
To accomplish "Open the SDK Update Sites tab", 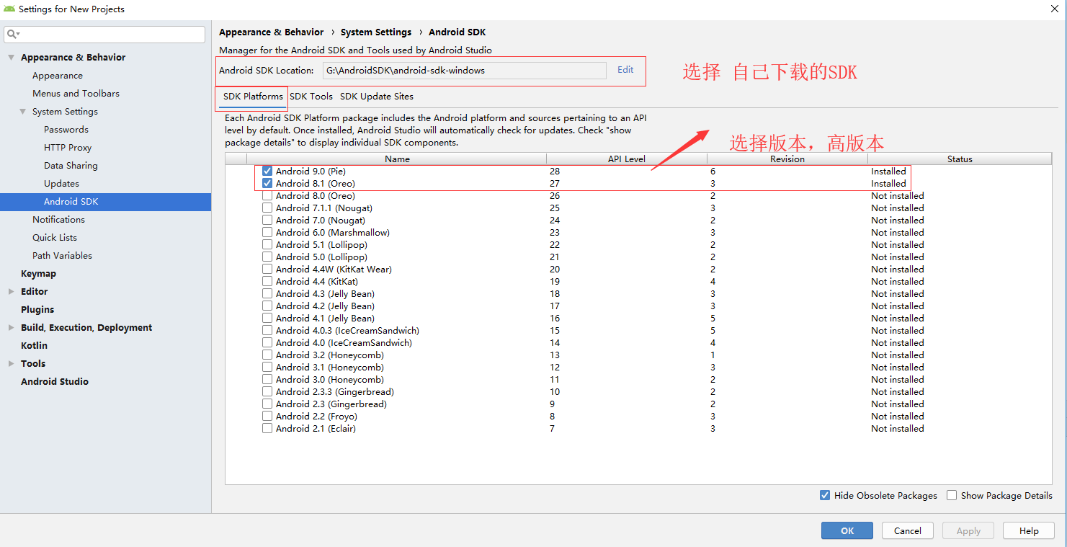I will (375, 96).
